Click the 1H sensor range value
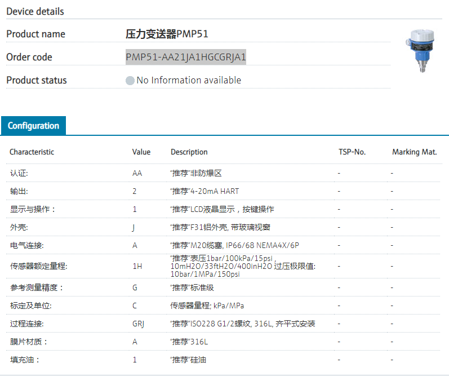449x376 pixels. [x=137, y=266]
